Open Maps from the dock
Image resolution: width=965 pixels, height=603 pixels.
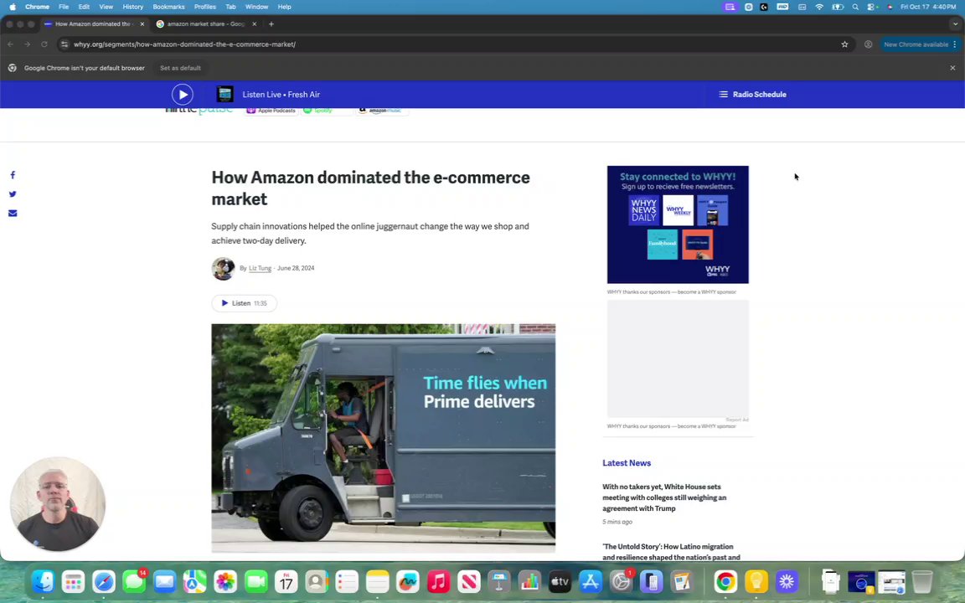pos(195,581)
